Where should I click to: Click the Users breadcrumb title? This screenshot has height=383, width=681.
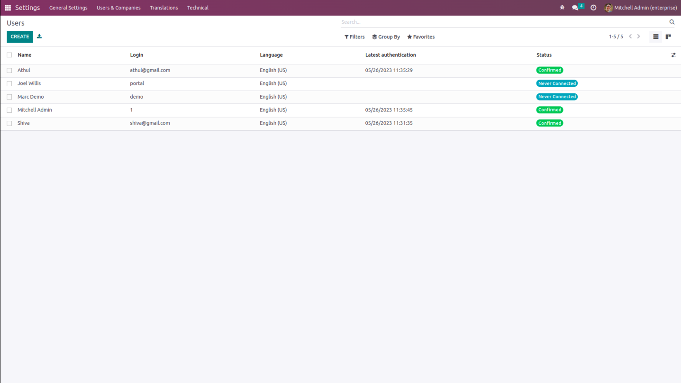coord(16,23)
